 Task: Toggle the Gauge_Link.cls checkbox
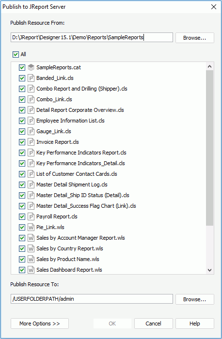(x=22, y=131)
